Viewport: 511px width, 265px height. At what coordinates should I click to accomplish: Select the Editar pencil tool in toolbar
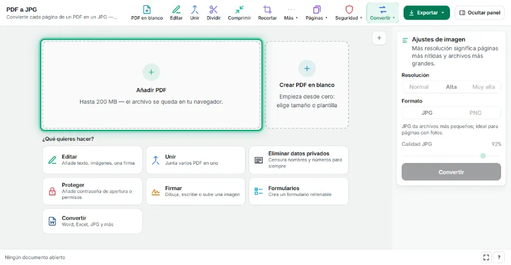[x=176, y=13]
